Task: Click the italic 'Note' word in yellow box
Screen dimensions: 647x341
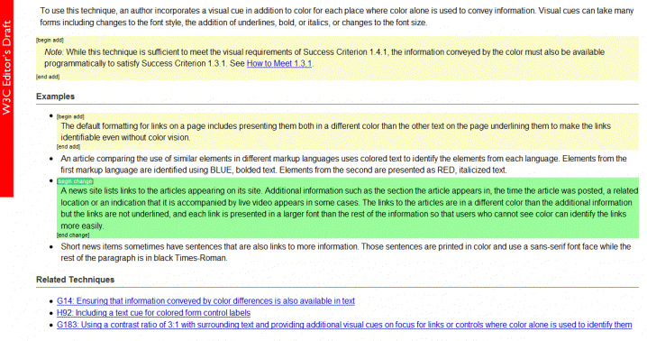Action: pos(54,52)
